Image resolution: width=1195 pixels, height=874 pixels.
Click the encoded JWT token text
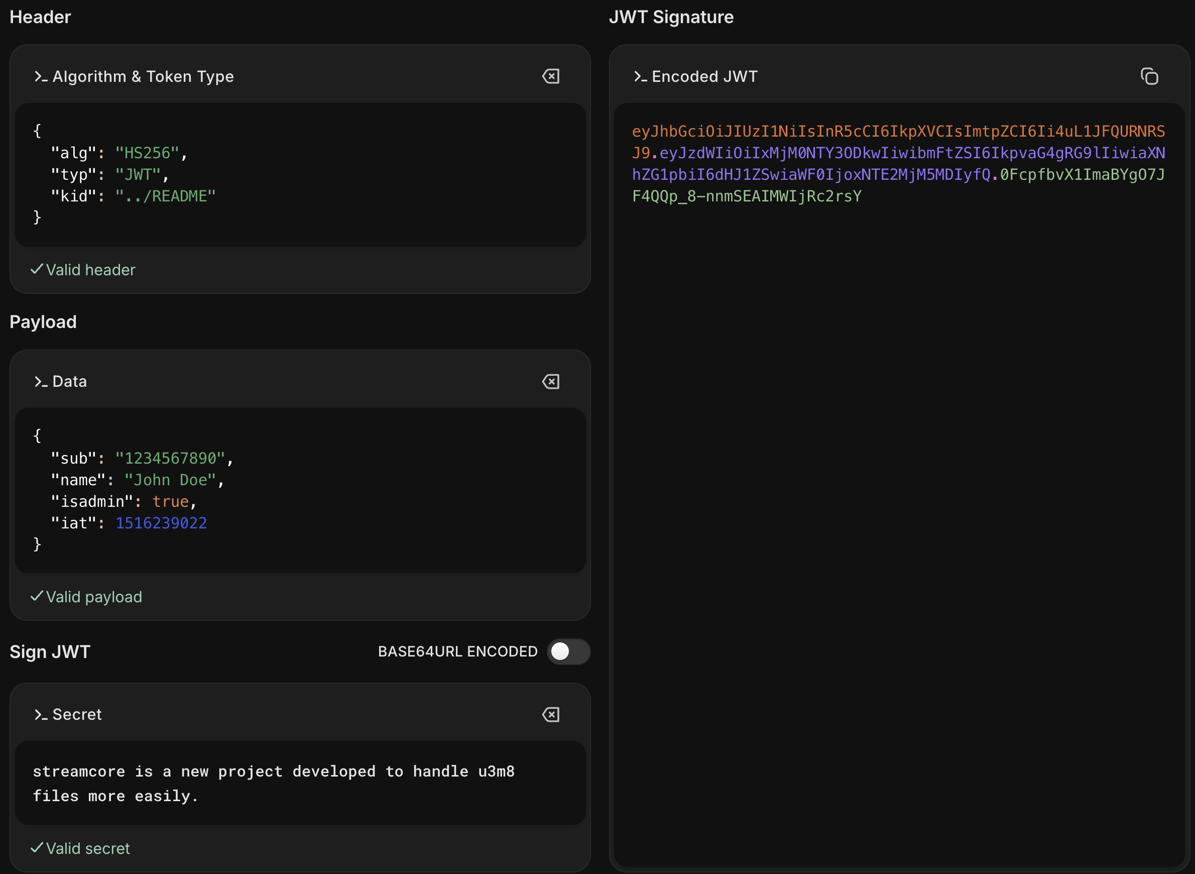898,163
